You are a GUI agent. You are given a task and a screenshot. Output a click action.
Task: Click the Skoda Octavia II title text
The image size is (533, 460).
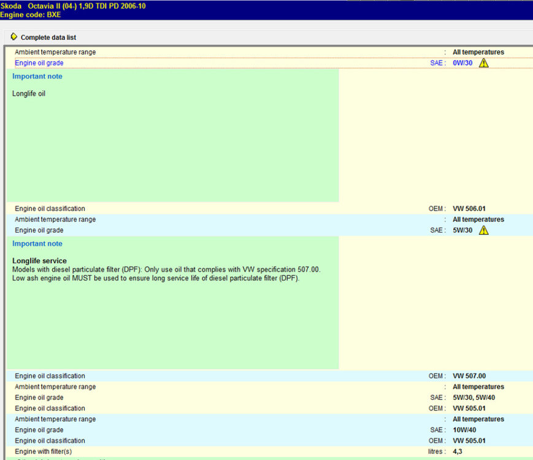pos(73,6)
